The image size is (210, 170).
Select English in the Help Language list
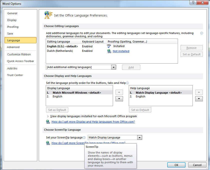pos(140,96)
